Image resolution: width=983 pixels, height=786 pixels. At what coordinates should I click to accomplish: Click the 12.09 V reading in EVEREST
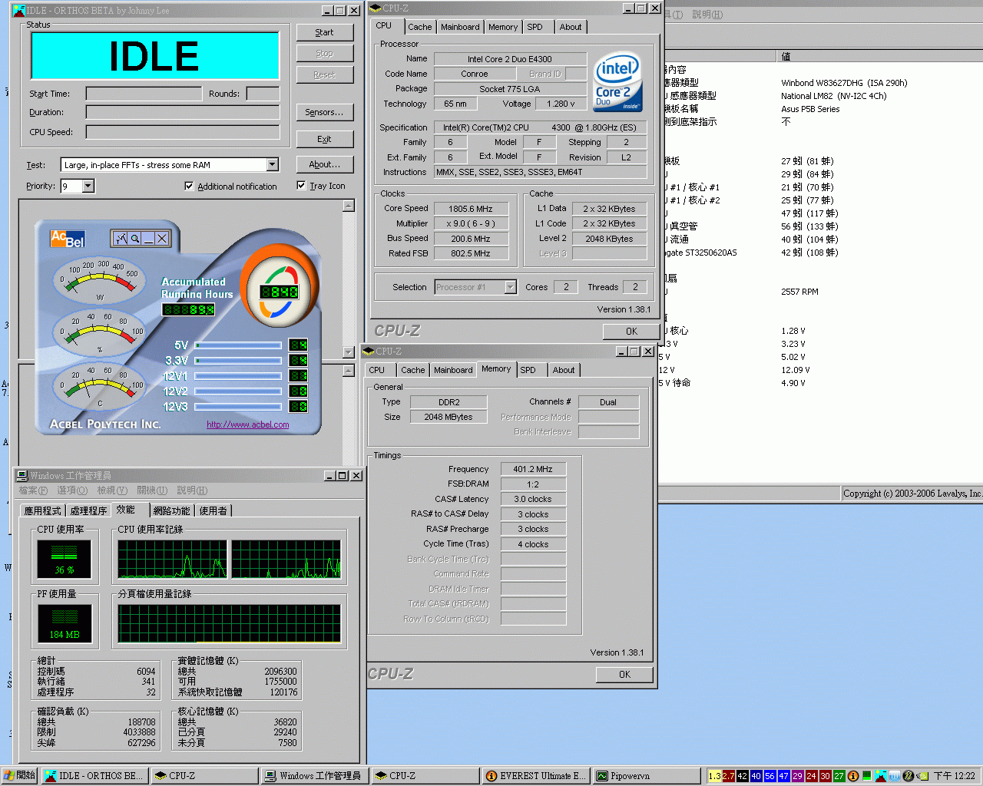click(795, 370)
